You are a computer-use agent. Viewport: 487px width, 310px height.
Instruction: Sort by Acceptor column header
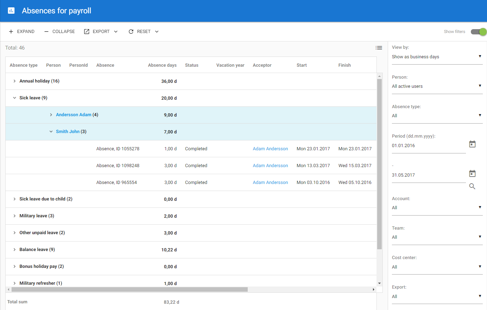click(262, 65)
